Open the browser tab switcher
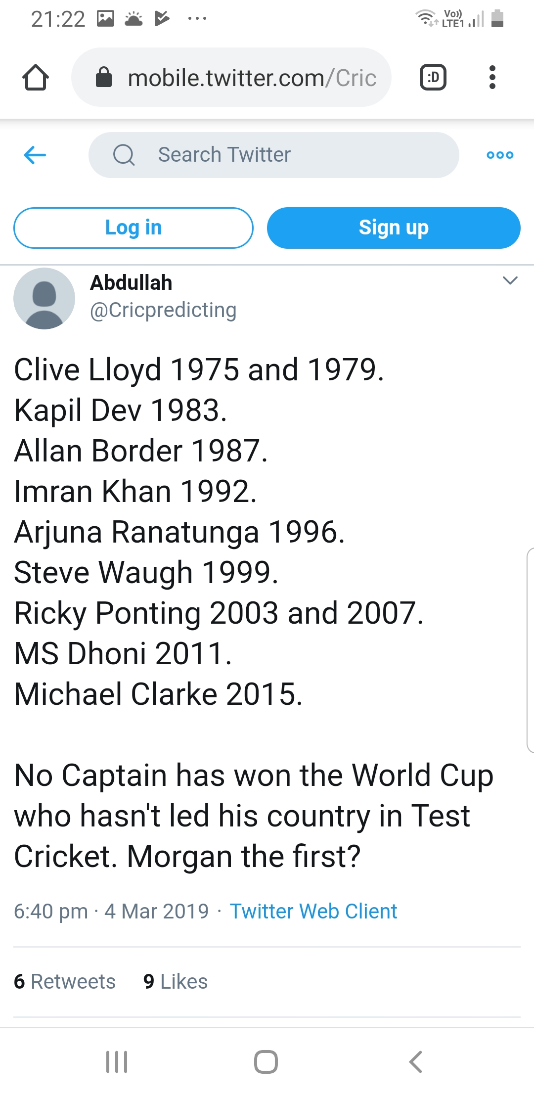534x1098 pixels. pyautogui.click(x=433, y=78)
